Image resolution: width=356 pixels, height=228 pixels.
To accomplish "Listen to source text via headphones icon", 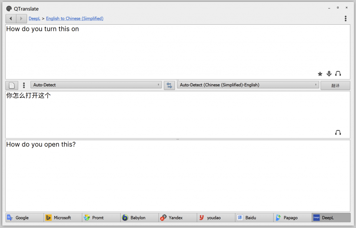I will (x=338, y=74).
